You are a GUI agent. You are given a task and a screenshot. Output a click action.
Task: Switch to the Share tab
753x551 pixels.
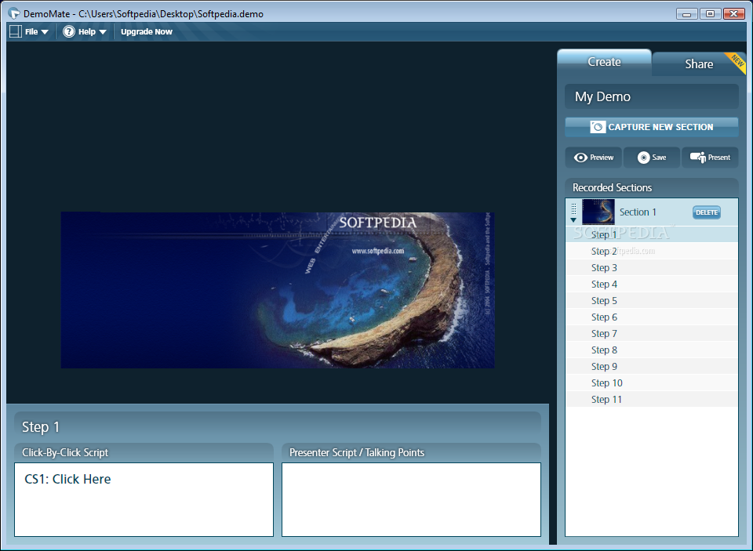699,63
